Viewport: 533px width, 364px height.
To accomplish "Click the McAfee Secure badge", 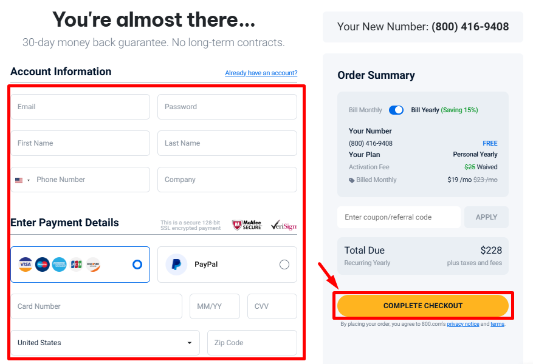I will 247,225.
